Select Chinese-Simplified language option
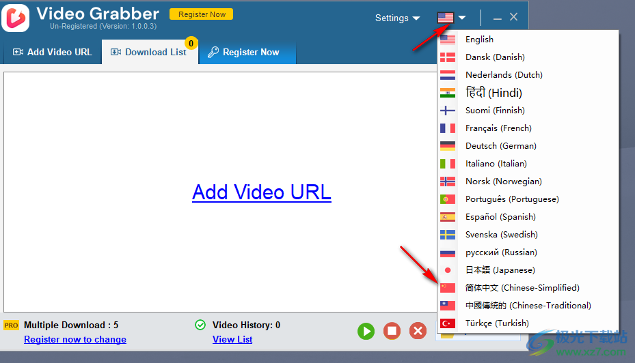 (x=528, y=288)
